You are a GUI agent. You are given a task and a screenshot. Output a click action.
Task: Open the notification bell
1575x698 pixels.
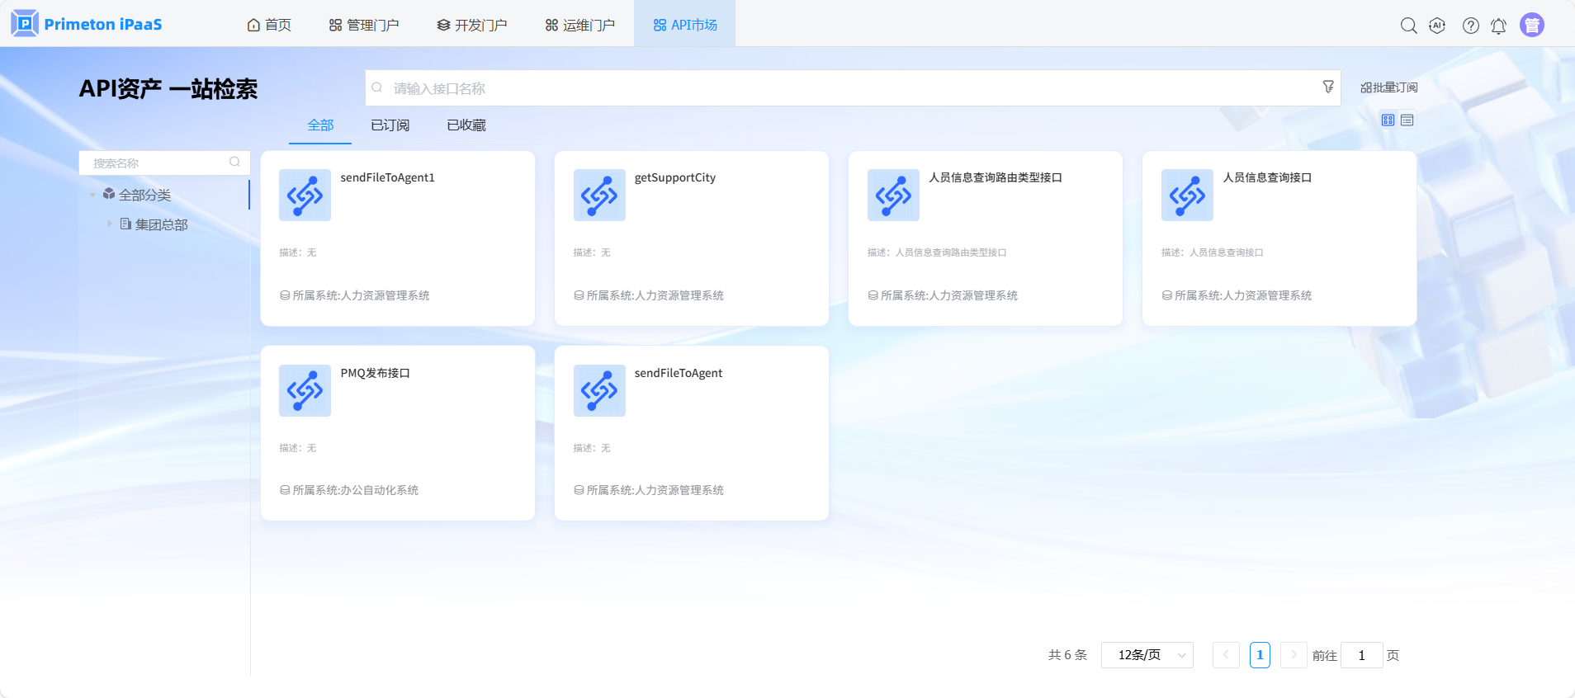pos(1499,26)
